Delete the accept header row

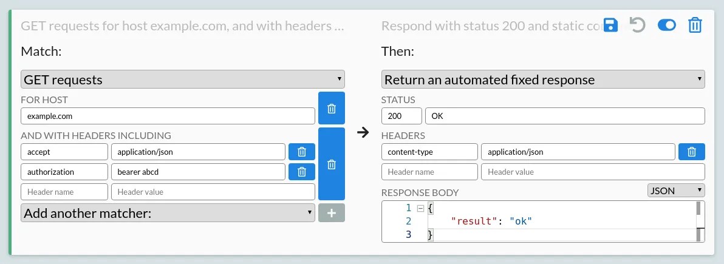click(x=302, y=151)
